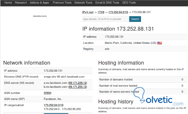Image resolution: width=188 pixels, height=114 pixels.
Task: Open the Home menu item
Action: tap(8, 3)
